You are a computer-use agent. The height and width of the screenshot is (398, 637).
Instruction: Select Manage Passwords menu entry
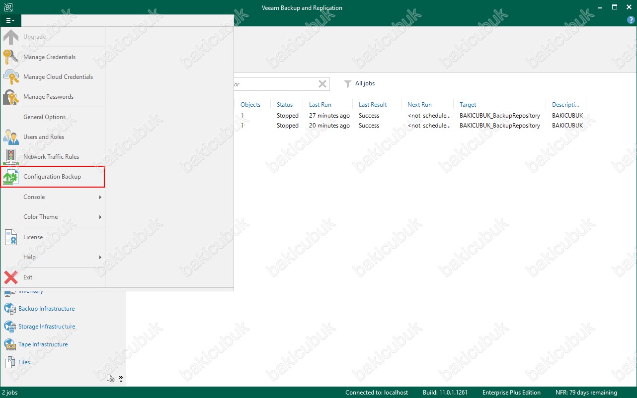pos(53,97)
